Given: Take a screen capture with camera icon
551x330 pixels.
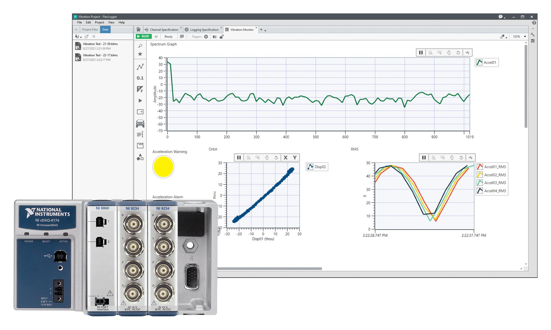Looking at the screenshot, I should [x=215, y=37].
